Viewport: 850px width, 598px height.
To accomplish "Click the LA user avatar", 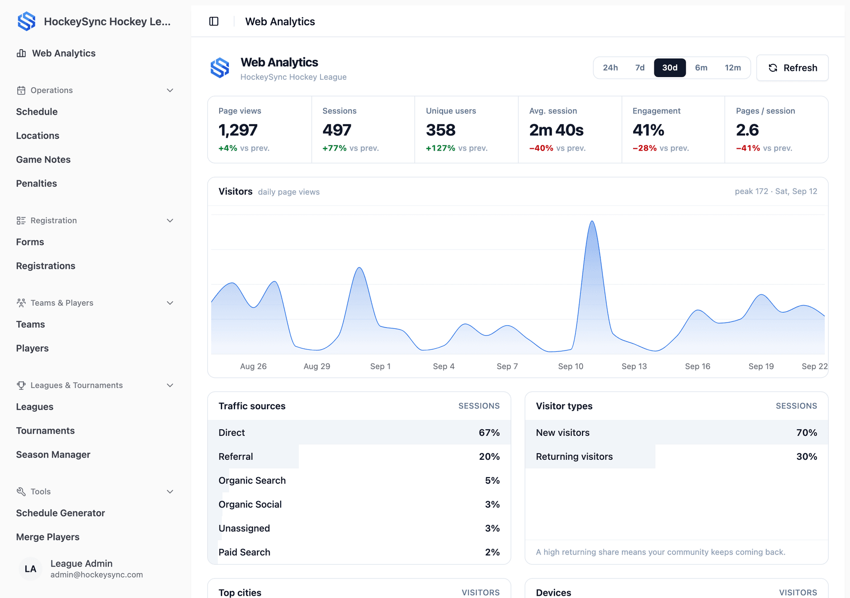I will click(x=31, y=569).
